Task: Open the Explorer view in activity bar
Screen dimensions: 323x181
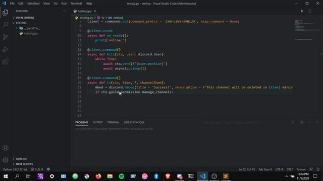Action: point(6,13)
